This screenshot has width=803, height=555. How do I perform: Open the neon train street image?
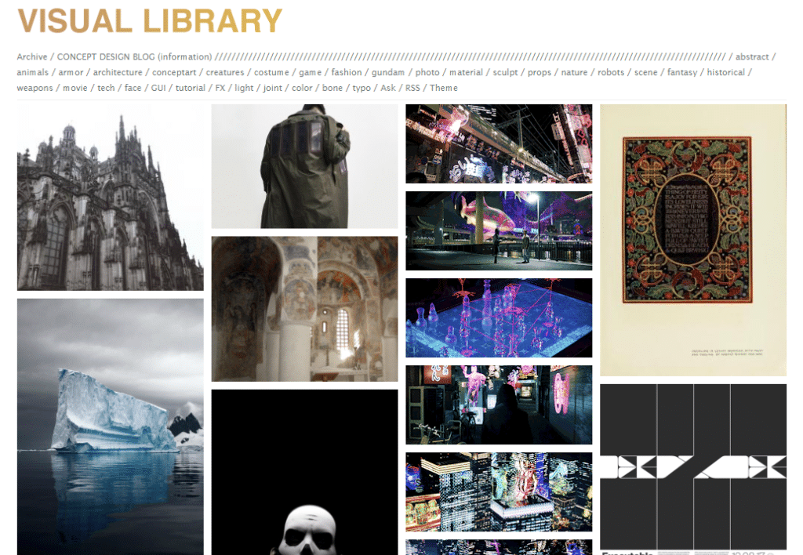click(x=499, y=144)
